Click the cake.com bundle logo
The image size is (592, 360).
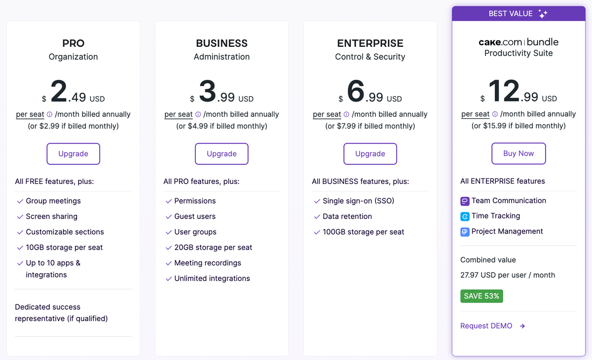(x=518, y=42)
